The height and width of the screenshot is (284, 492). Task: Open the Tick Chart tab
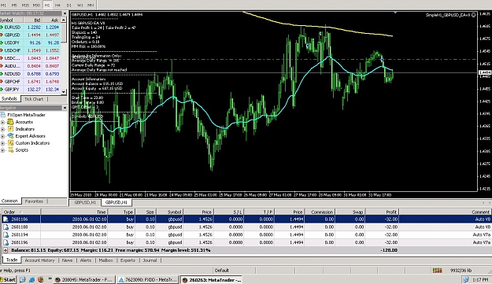pyautogui.click(x=34, y=99)
